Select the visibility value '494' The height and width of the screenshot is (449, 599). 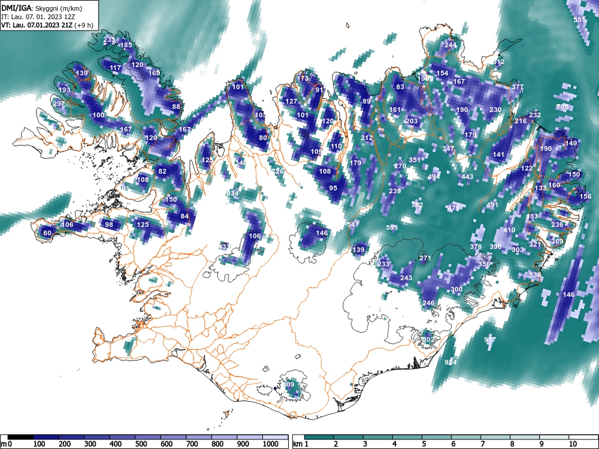click(434, 177)
